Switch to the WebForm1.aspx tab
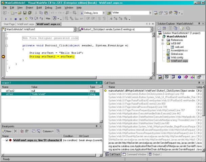Viewport: 206px width, 162px height. click(25, 24)
